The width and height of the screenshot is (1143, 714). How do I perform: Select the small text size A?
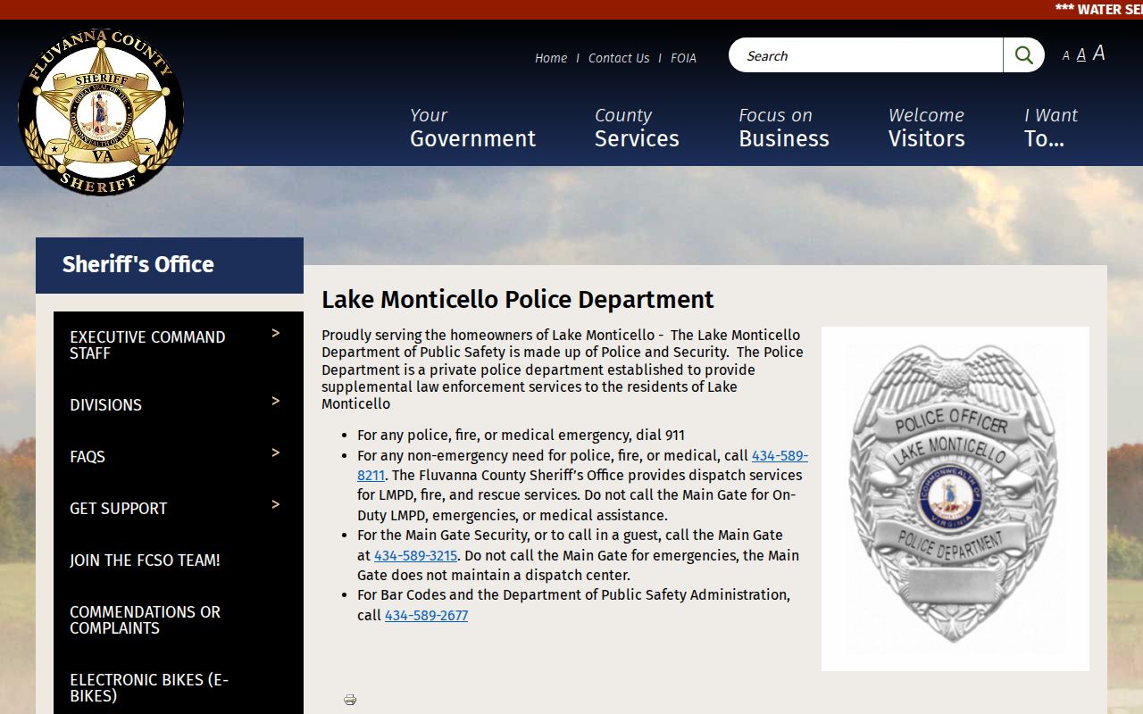point(1065,56)
